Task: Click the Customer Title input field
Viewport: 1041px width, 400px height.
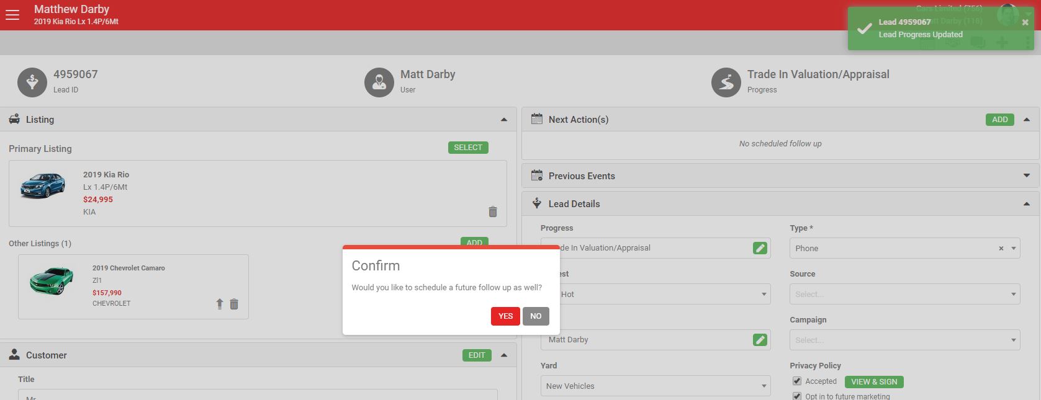Action: [258, 394]
